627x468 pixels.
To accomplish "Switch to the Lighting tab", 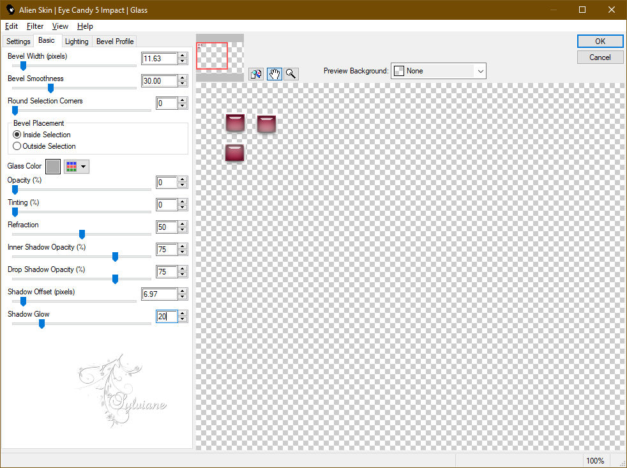I will click(77, 42).
